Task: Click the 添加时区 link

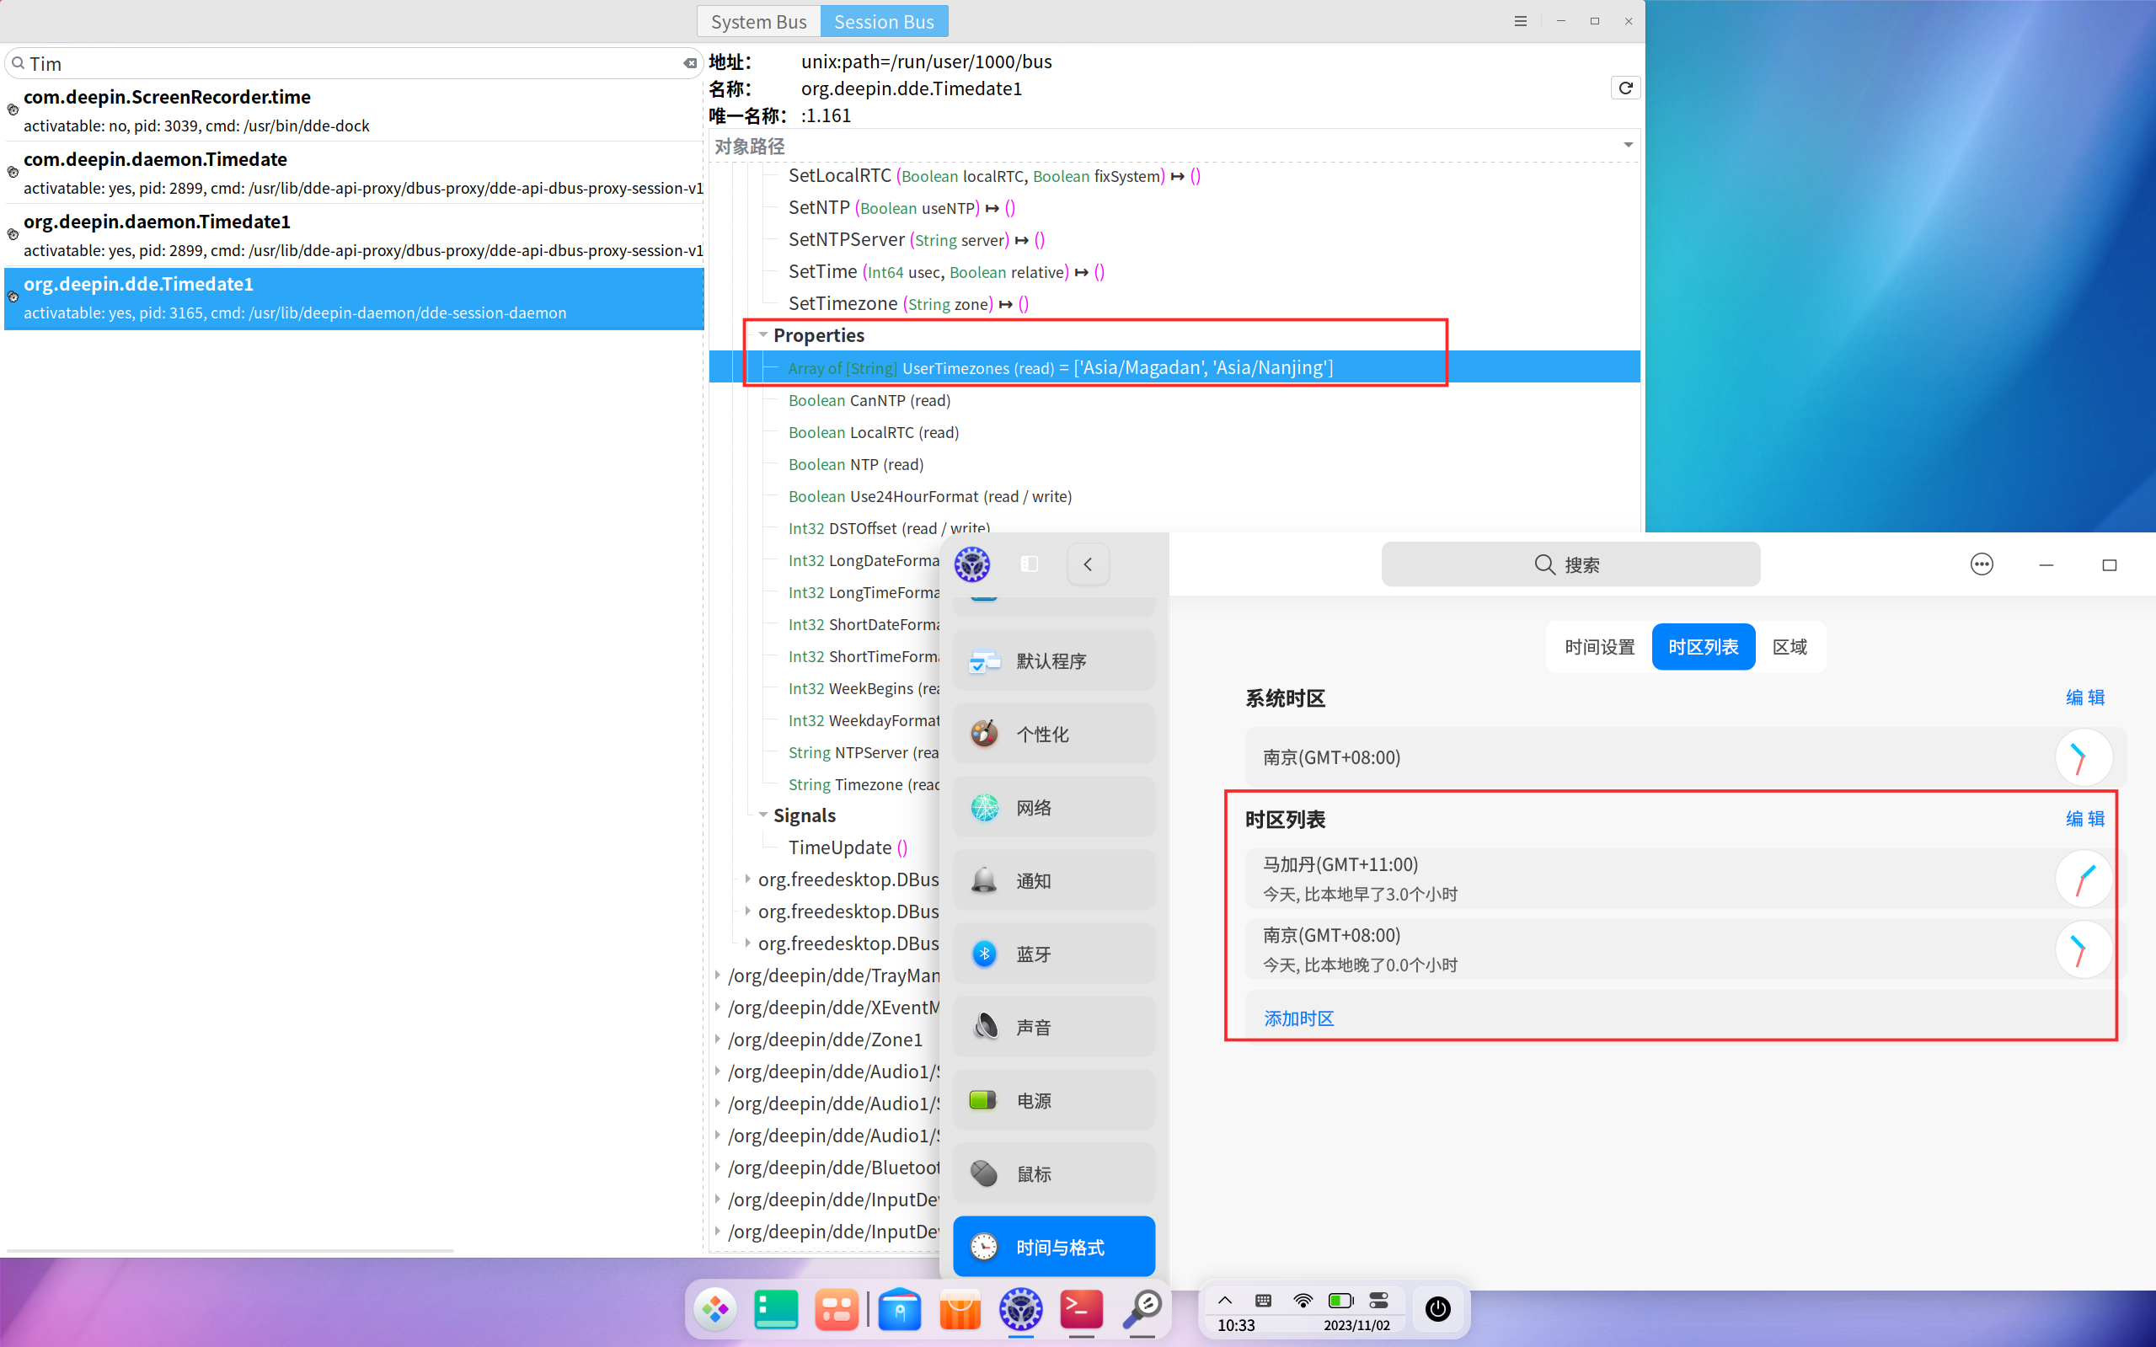Action: tap(1297, 1018)
